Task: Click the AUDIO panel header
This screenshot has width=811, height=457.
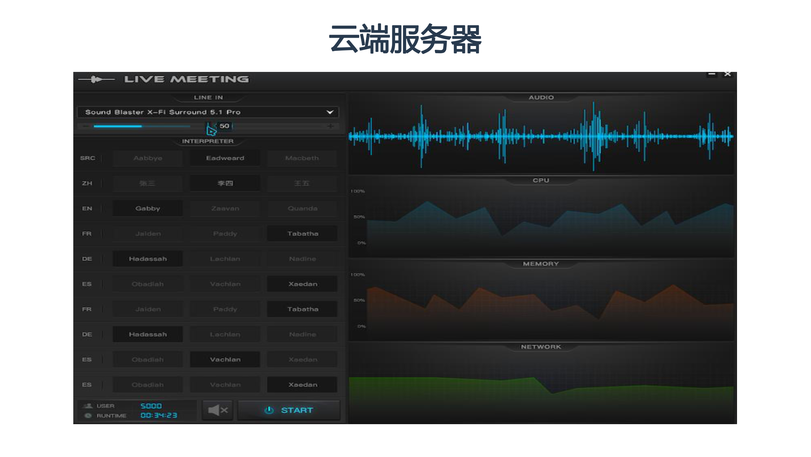Action: [x=541, y=97]
